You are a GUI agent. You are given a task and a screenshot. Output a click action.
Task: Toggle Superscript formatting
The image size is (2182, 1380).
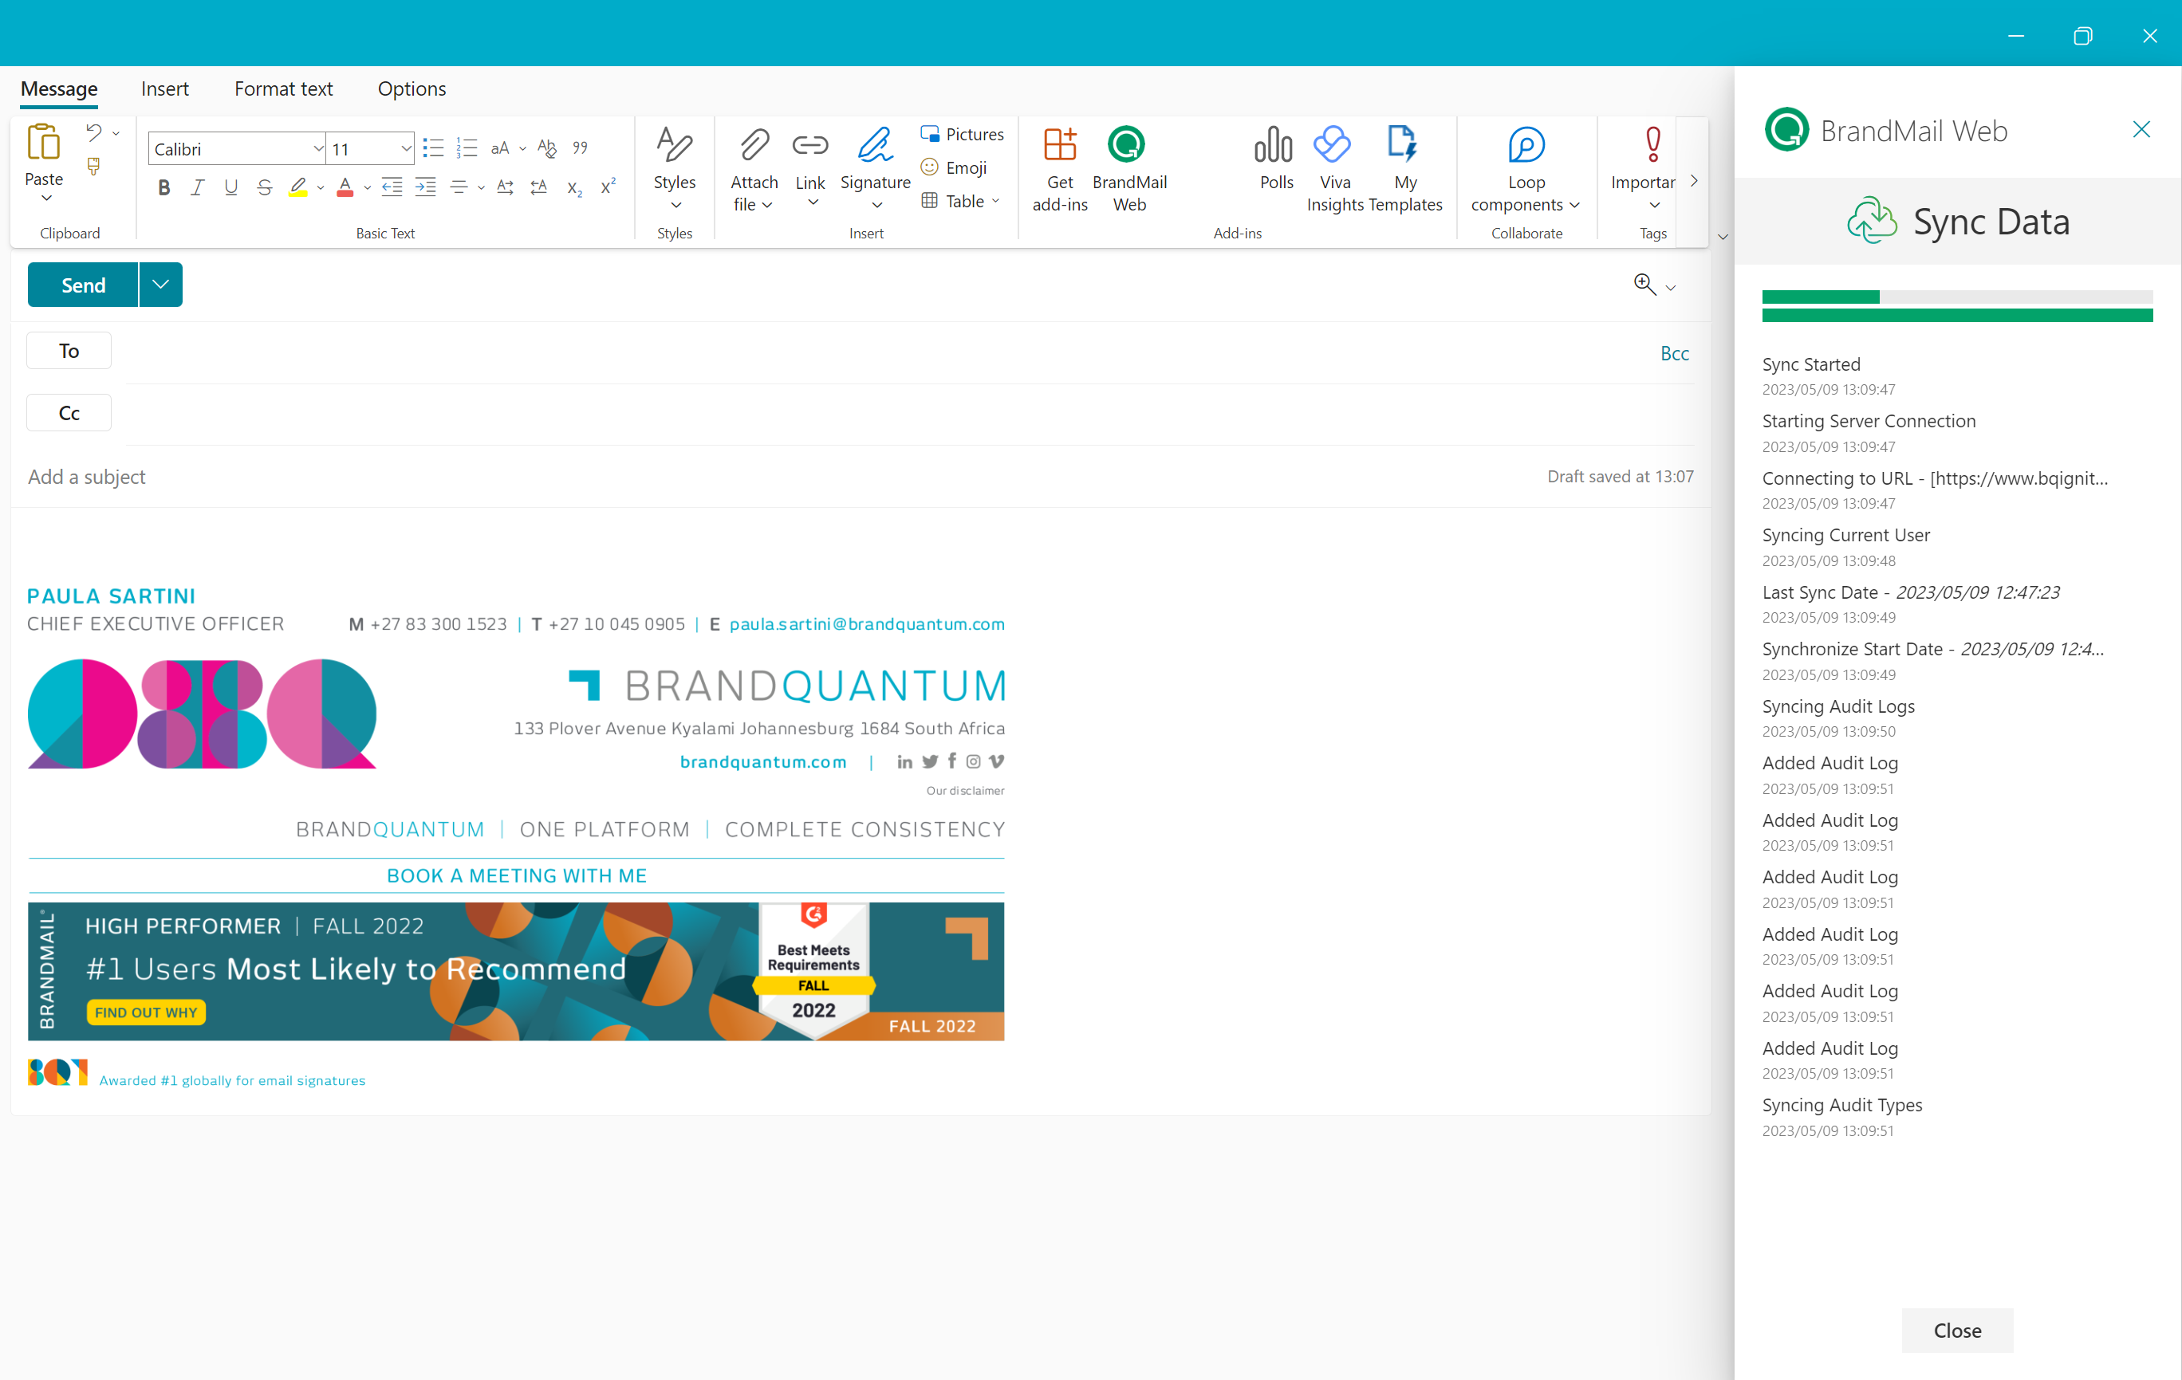(x=607, y=187)
